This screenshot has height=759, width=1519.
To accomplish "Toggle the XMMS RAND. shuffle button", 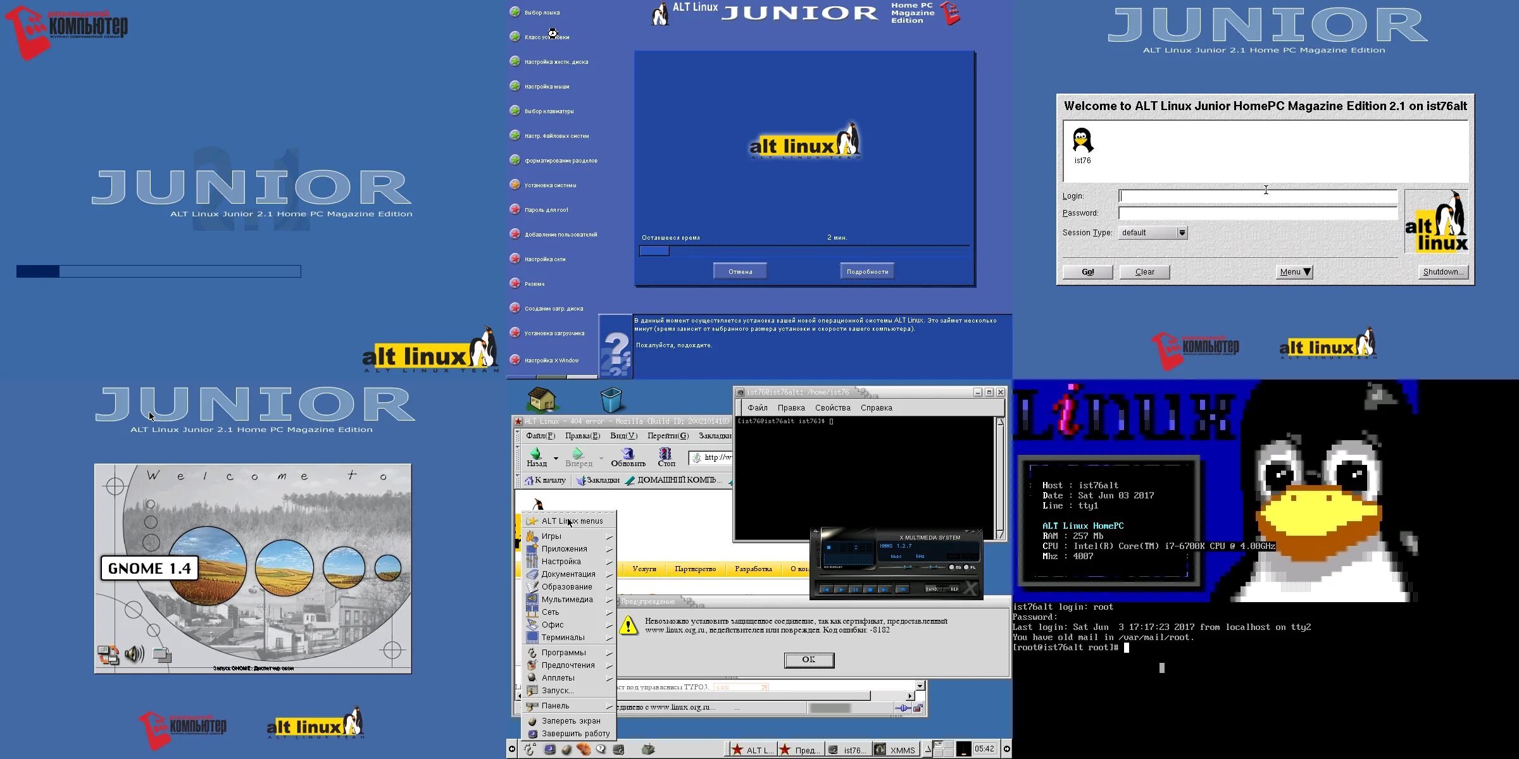I will pyautogui.click(x=934, y=589).
